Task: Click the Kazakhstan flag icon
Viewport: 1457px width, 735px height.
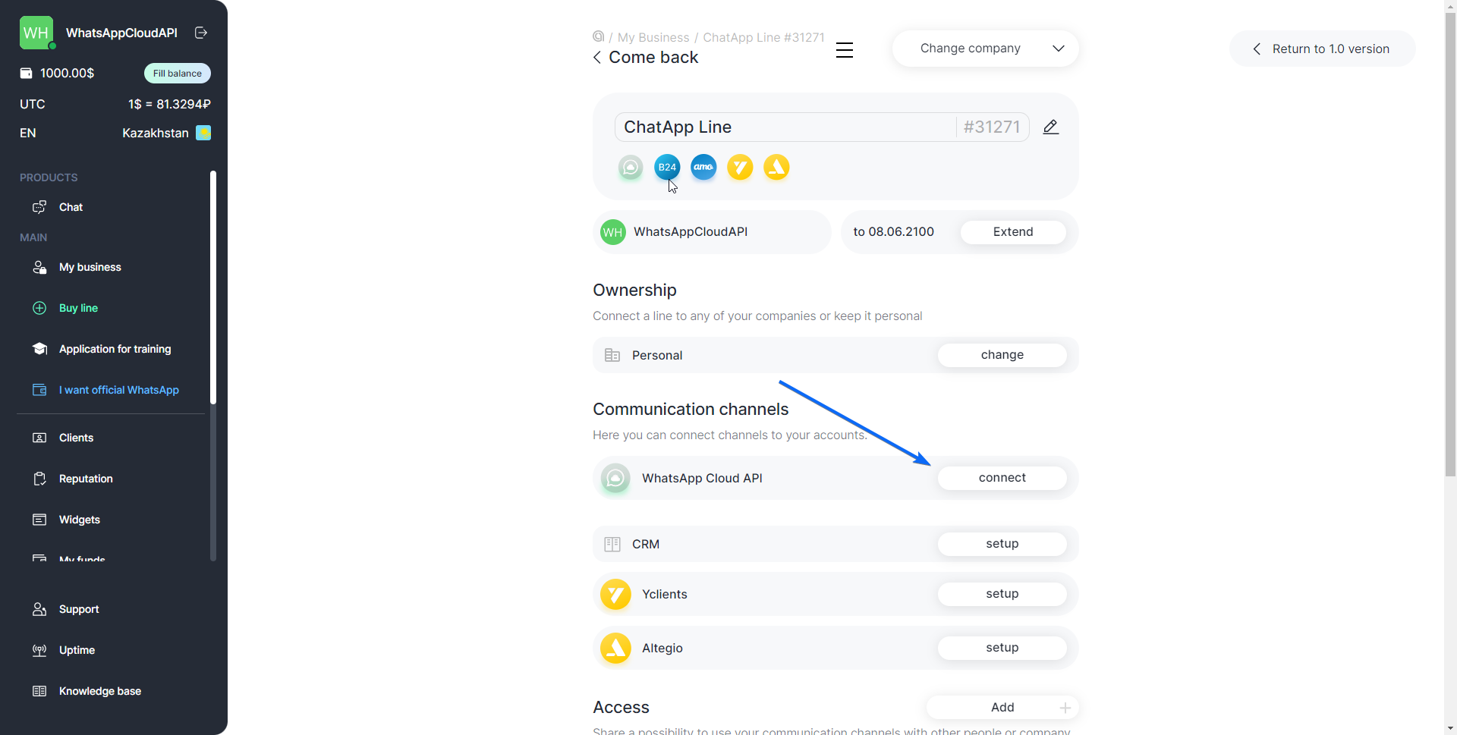Action: pos(203,133)
